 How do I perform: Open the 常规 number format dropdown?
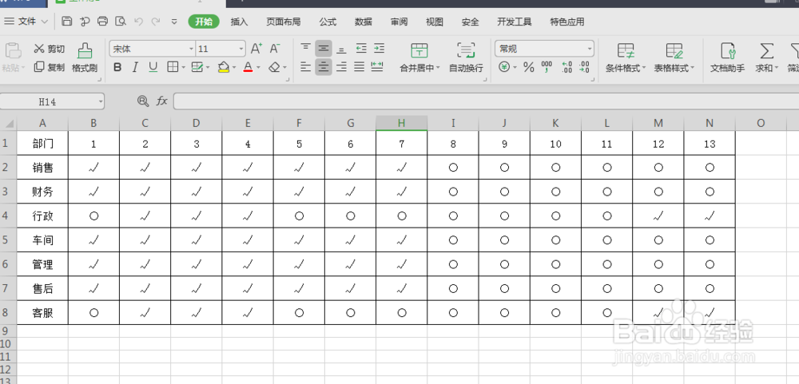pyautogui.click(x=590, y=49)
